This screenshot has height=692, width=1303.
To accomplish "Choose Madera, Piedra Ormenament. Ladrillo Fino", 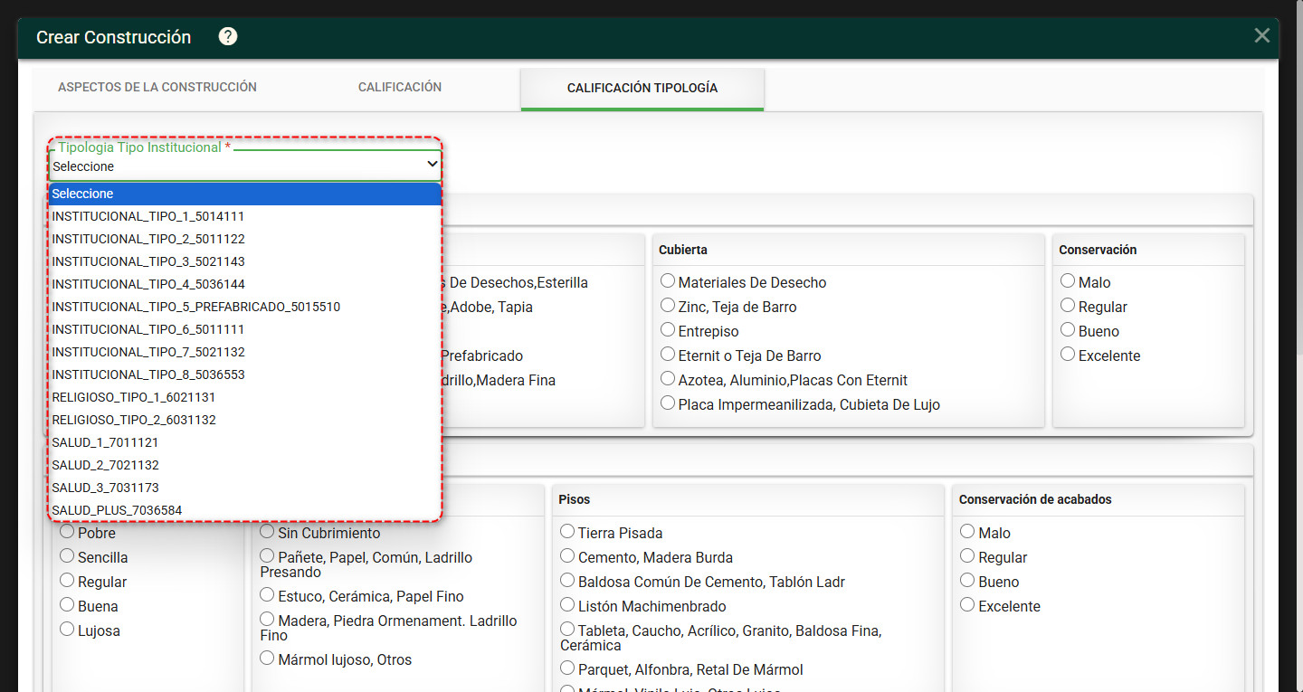I will (267, 620).
